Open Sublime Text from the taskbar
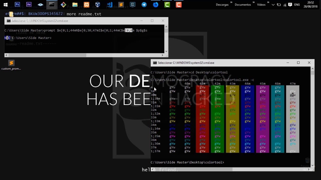Viewport: 321px width, 180px height. (121, 4)
